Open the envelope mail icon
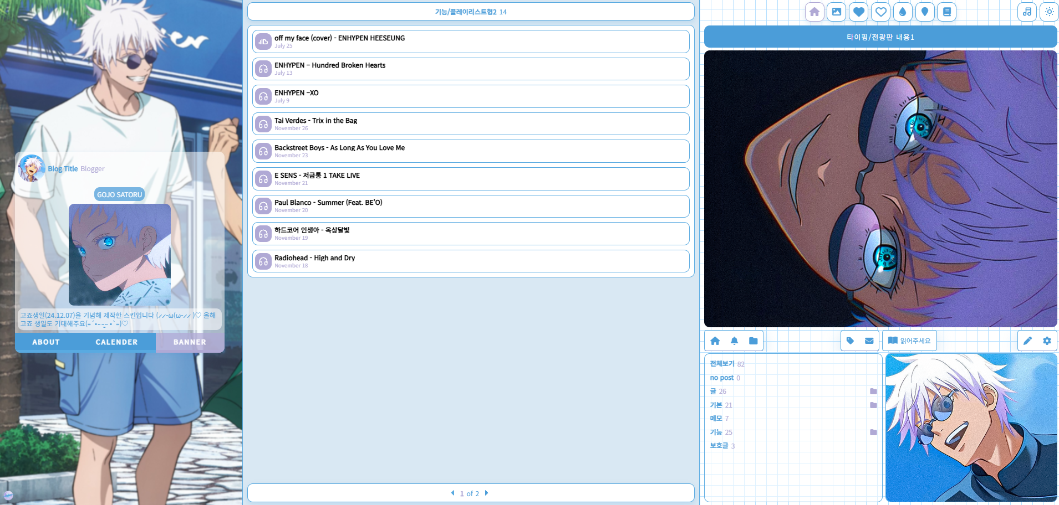The height and width of the screenshot is (505, 1059). (869, 341)
